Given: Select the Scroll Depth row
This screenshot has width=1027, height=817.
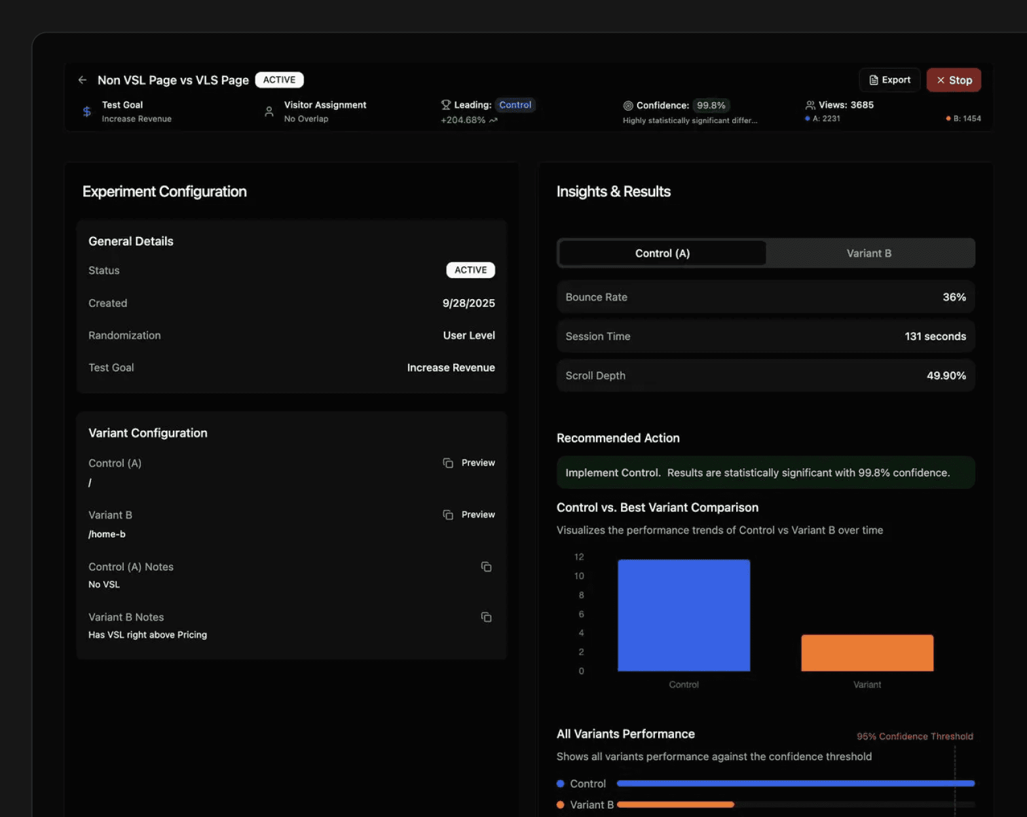Looking at the screenshot, I should coord(766,376).
